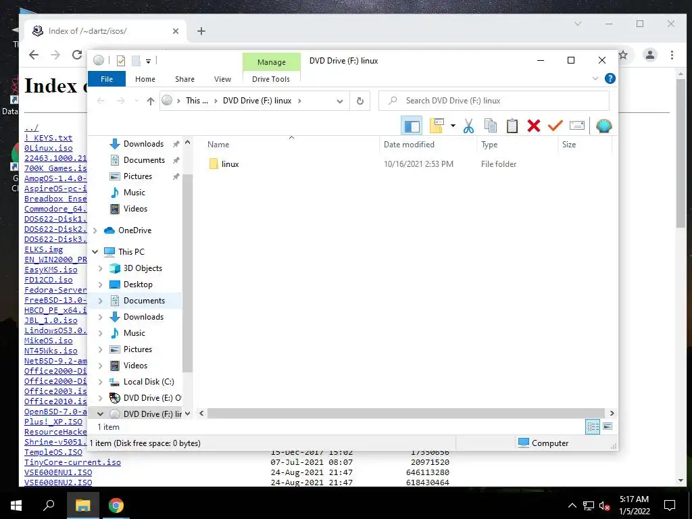The width and height of the screenshot is (692, 519).
Task: Open TinyCore-current.iso link in Chrome
Action: (72, 462)
